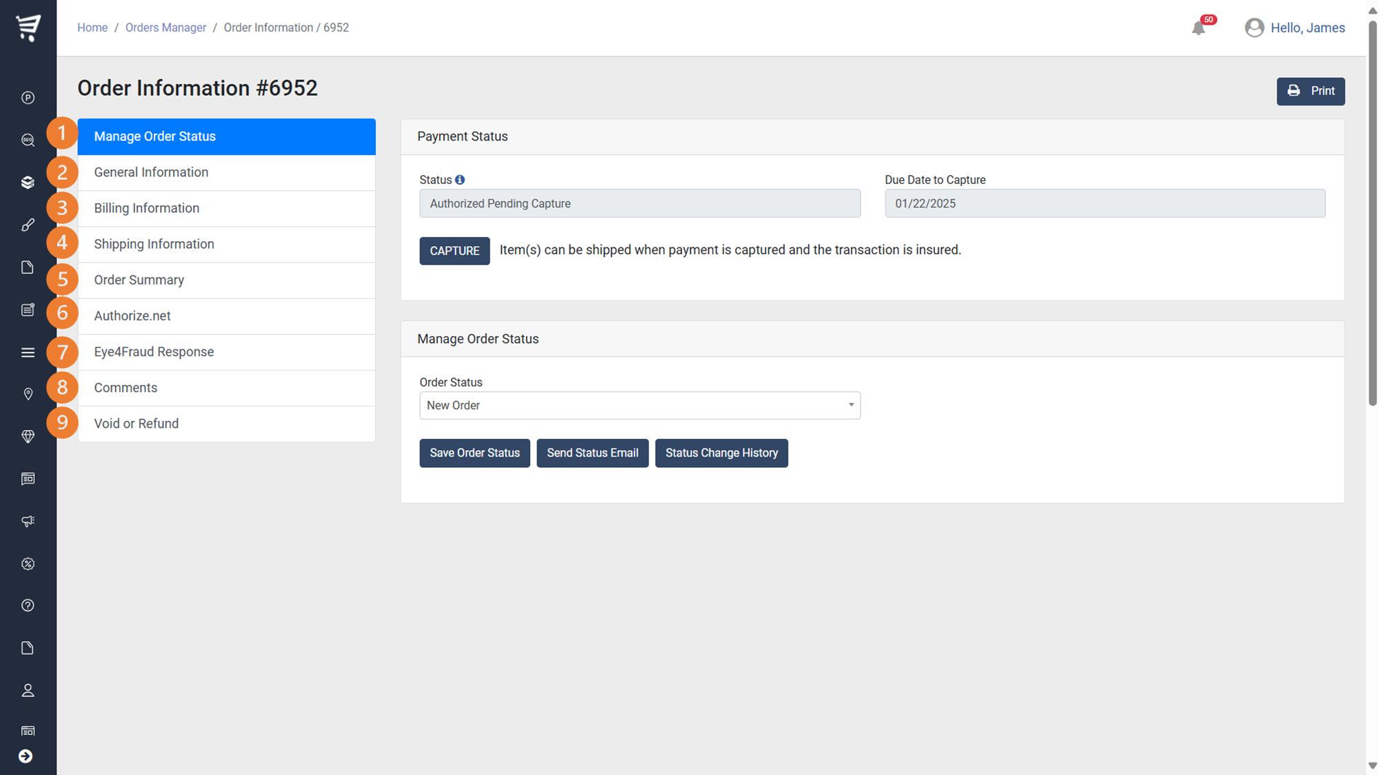Open the Order Status dropdown
The width and height of the screenshot is (1379, 775).
pyautogui.click(x=639, y=405)
